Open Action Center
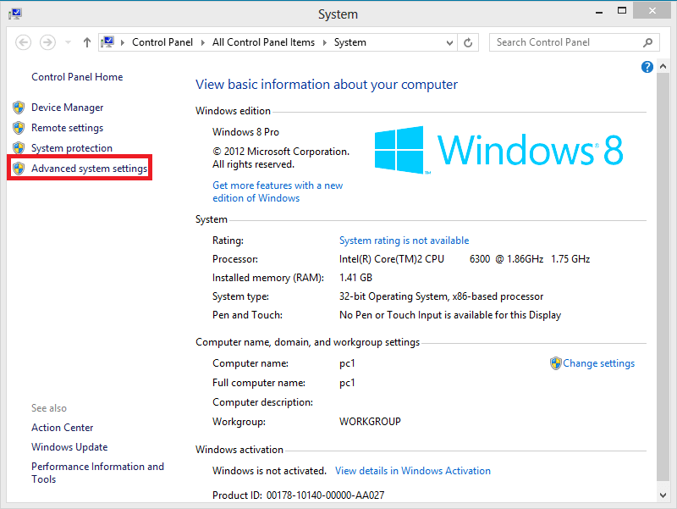The image size is (677, 509). coord(62,428)
